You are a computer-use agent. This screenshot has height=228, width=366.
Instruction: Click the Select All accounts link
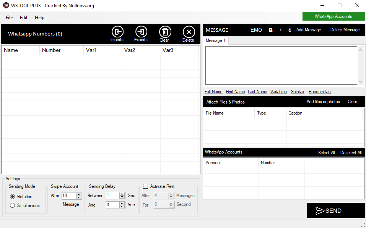pos(326,153)
